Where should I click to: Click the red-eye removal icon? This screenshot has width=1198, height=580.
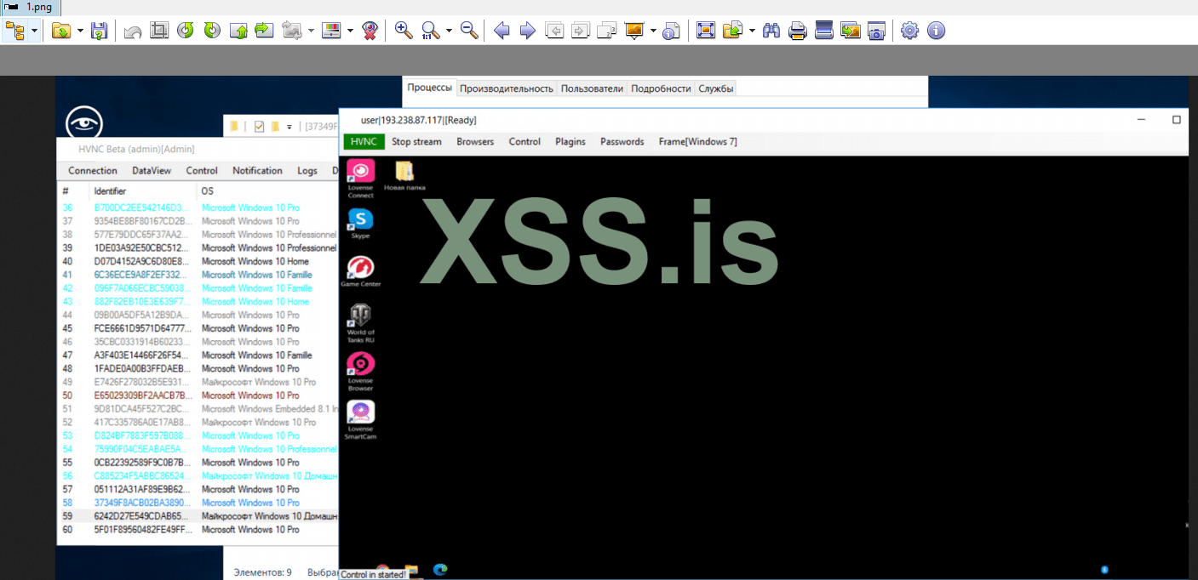[x=370, y=31]
